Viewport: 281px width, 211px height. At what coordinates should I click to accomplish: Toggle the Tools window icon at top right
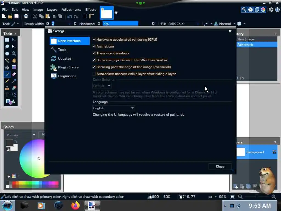coord(244,10)
